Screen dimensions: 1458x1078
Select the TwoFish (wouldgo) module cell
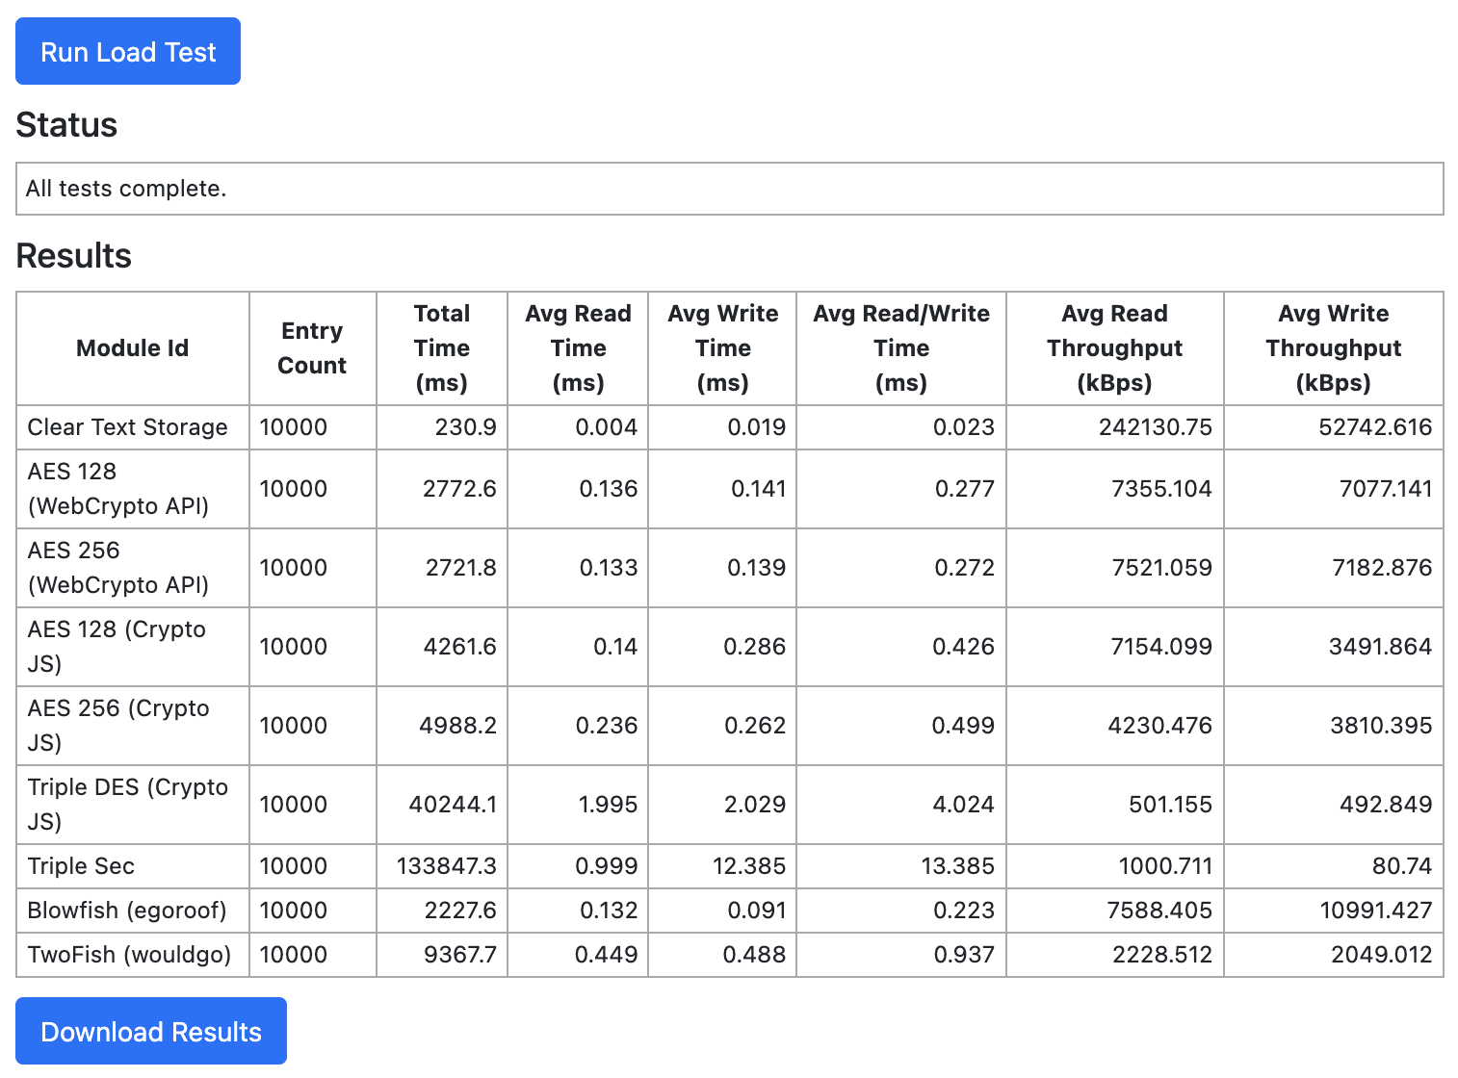[x=133, y=955]
